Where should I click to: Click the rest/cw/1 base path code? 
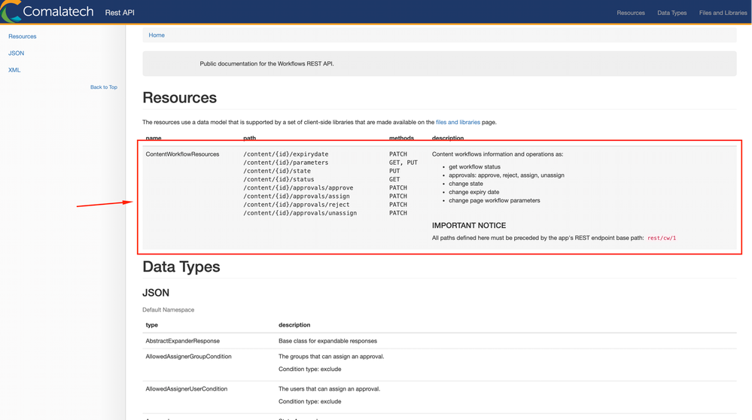click(662, 238)
